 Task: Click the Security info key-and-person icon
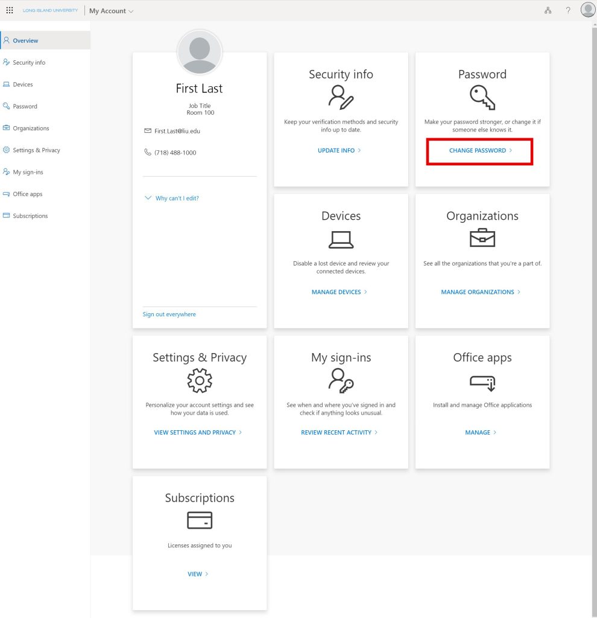coord(341,98)
